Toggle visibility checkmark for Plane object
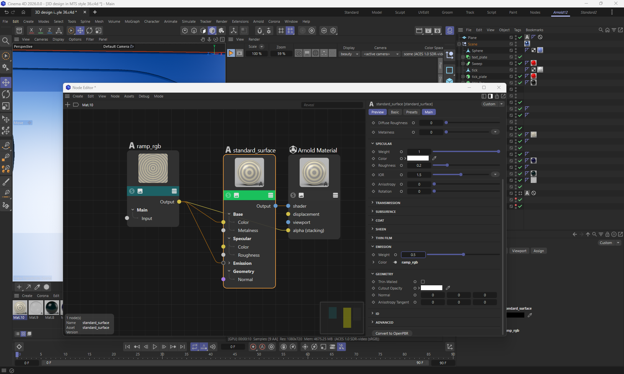 tap(520, 37)
